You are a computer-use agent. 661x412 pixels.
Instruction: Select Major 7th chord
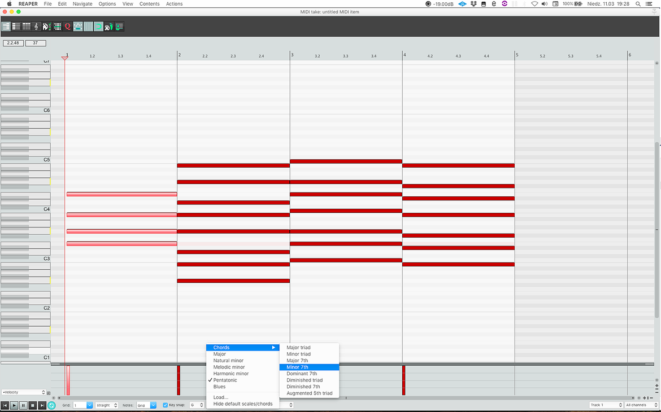(309, 361)
